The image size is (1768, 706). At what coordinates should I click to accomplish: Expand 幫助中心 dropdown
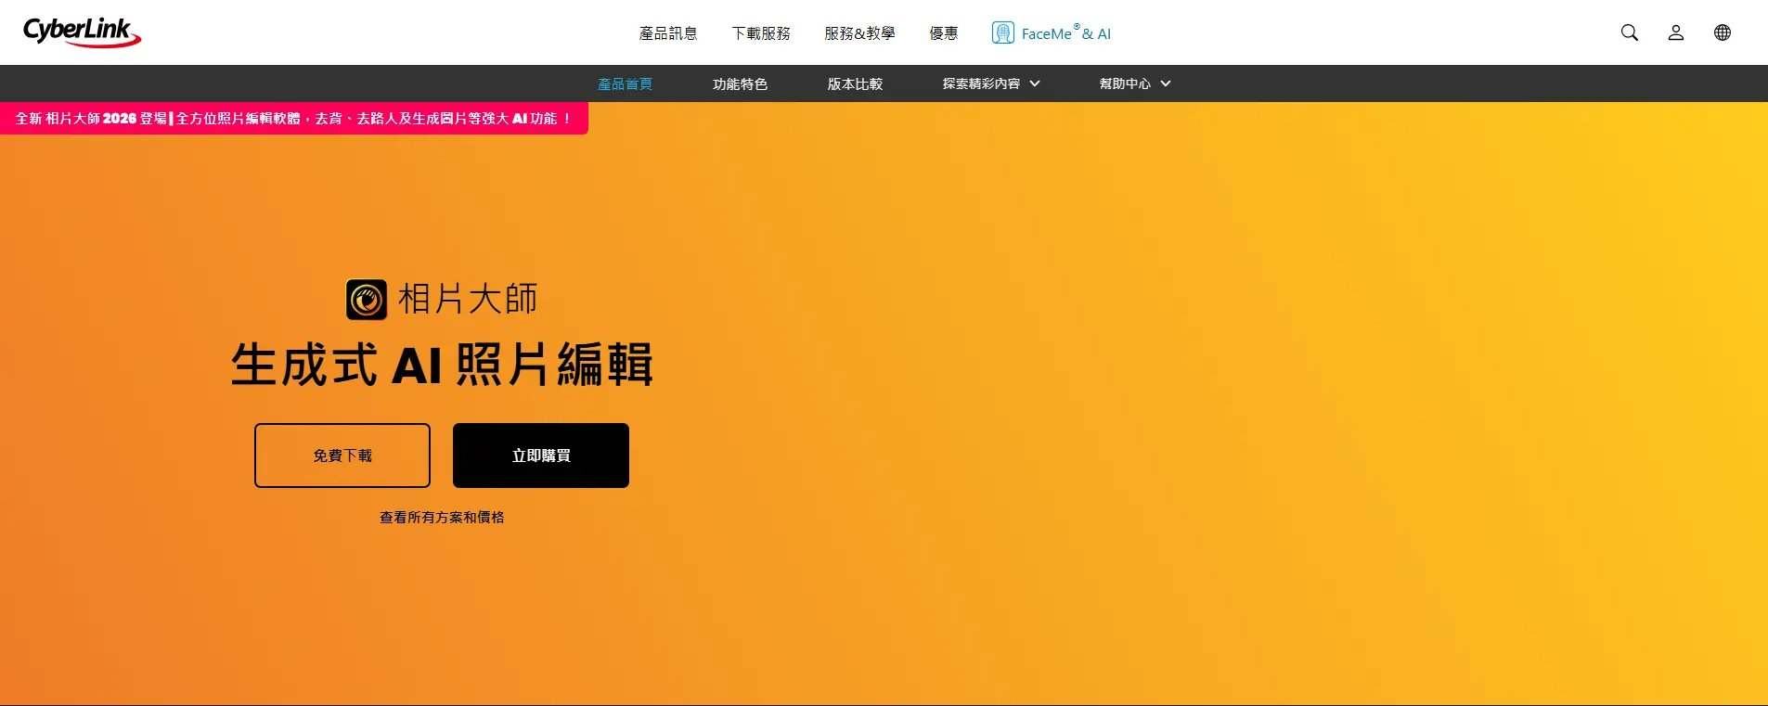point(1135,83)
